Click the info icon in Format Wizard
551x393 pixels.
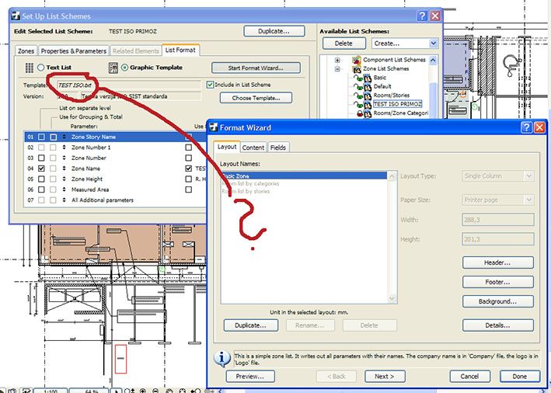222,359
